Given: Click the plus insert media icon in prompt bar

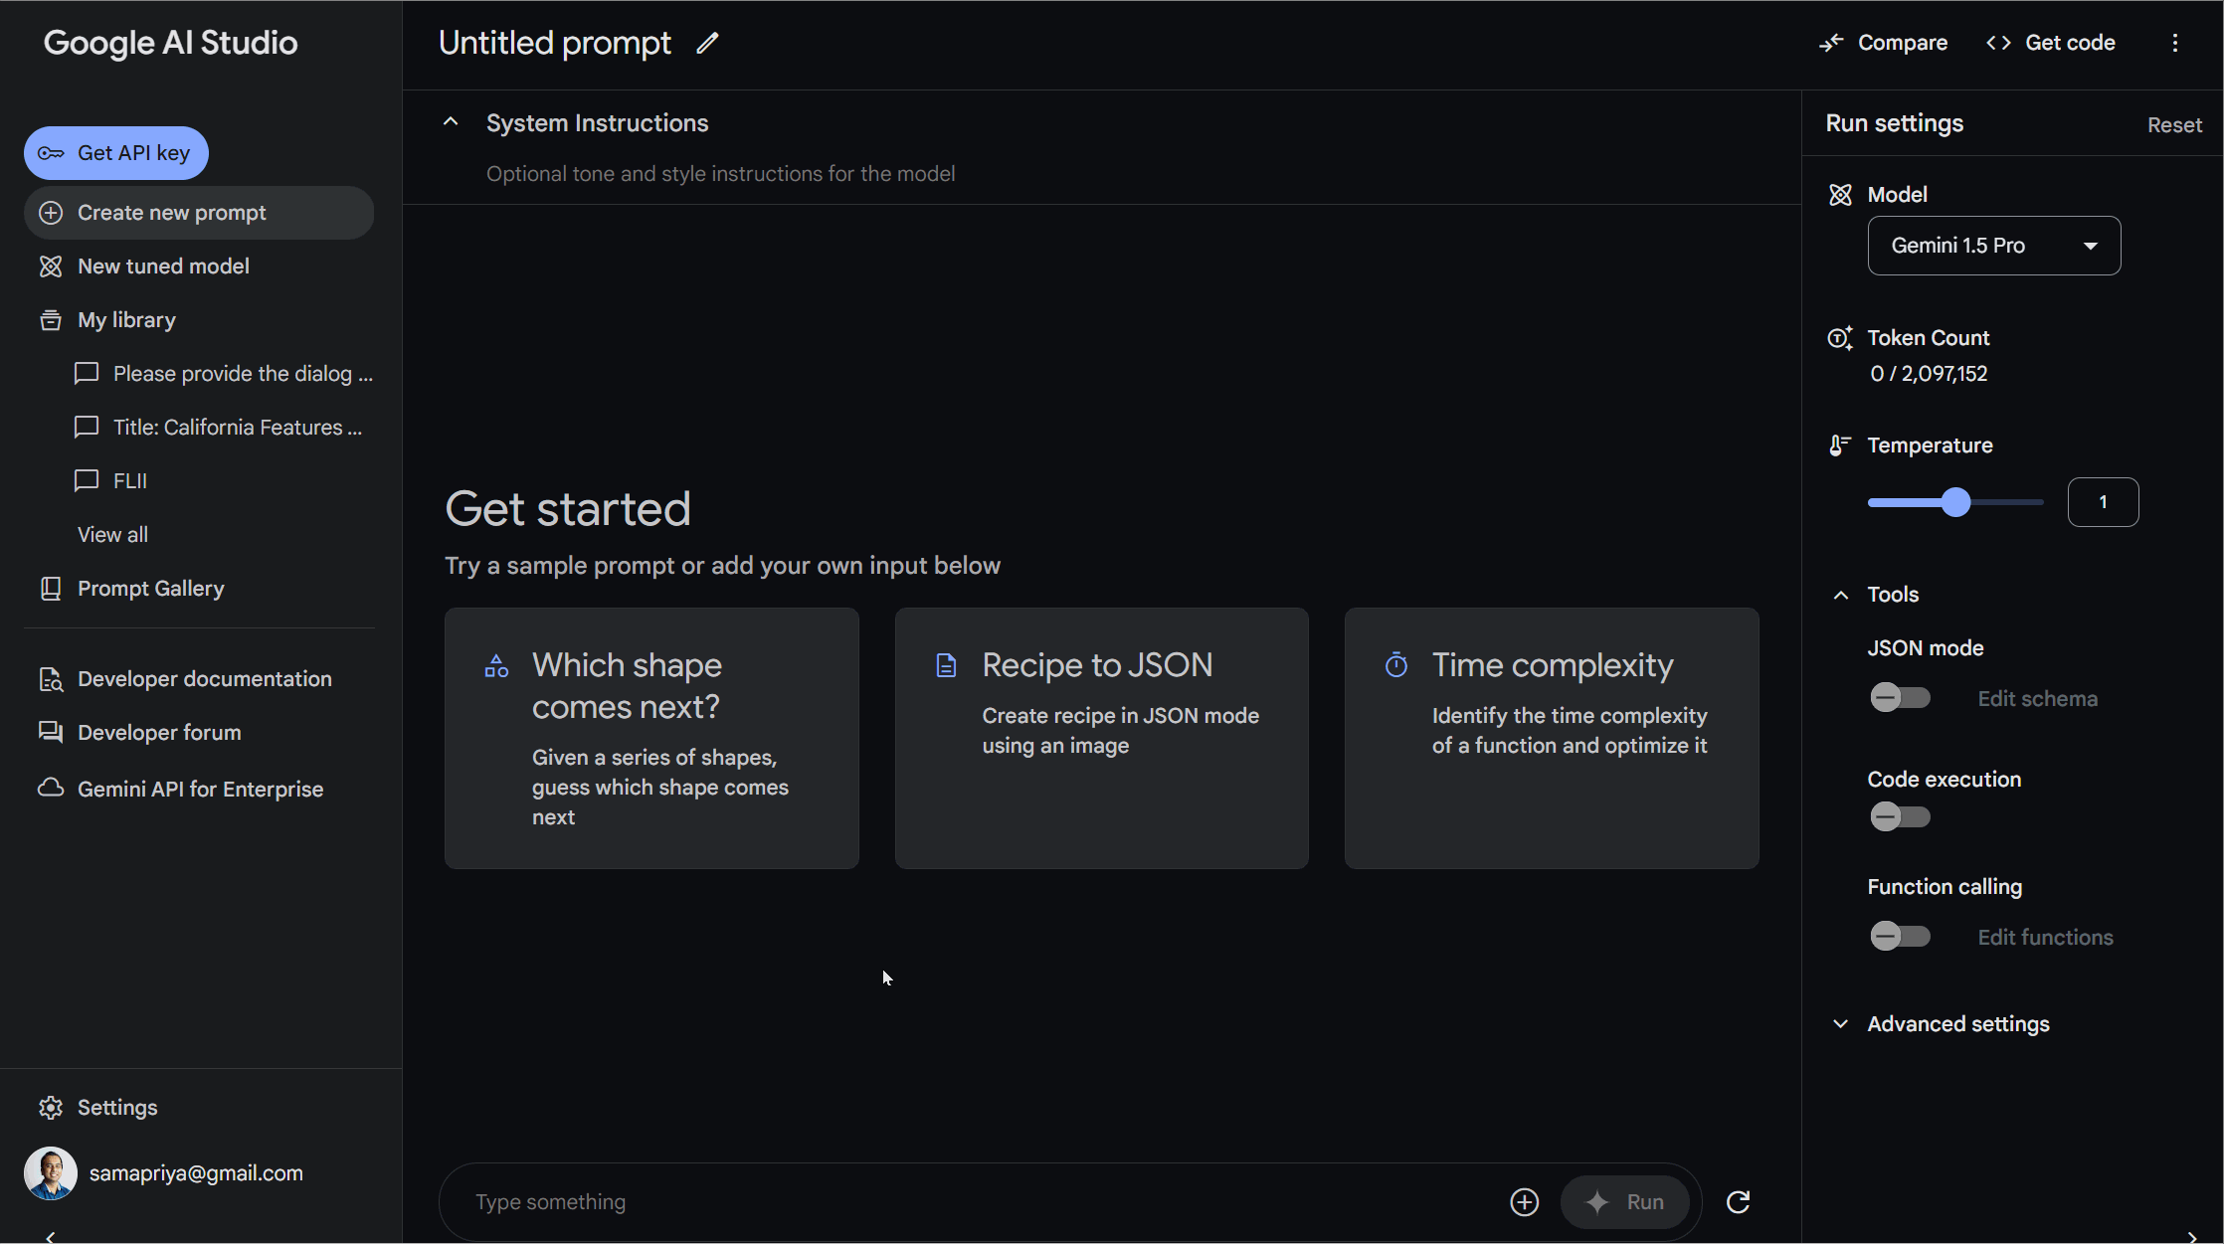Looking at the screenshot, I should click(x=1525, y=1202).
